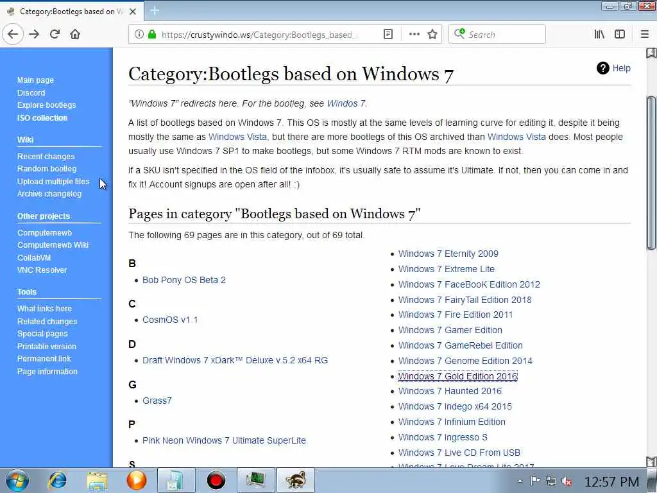Open VNC Resolver sidebar link
657x493 pixels.
coord(42,270)
